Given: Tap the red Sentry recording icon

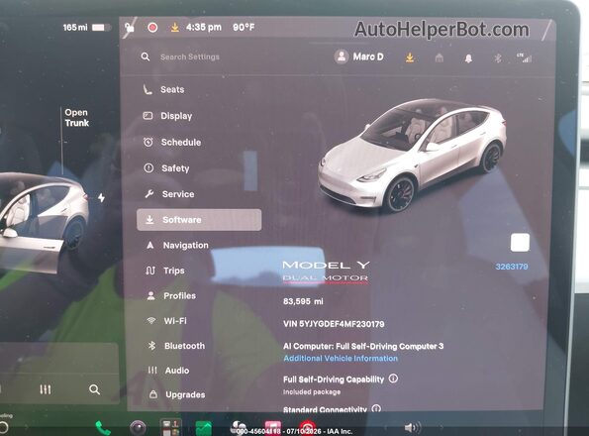Looking at the screenshot, I should pos(152,28).
